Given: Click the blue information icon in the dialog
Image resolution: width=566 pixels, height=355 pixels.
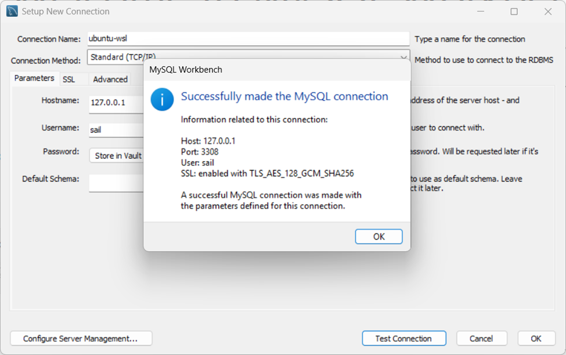Looking at the screenshot, I should tap(162, 99).
